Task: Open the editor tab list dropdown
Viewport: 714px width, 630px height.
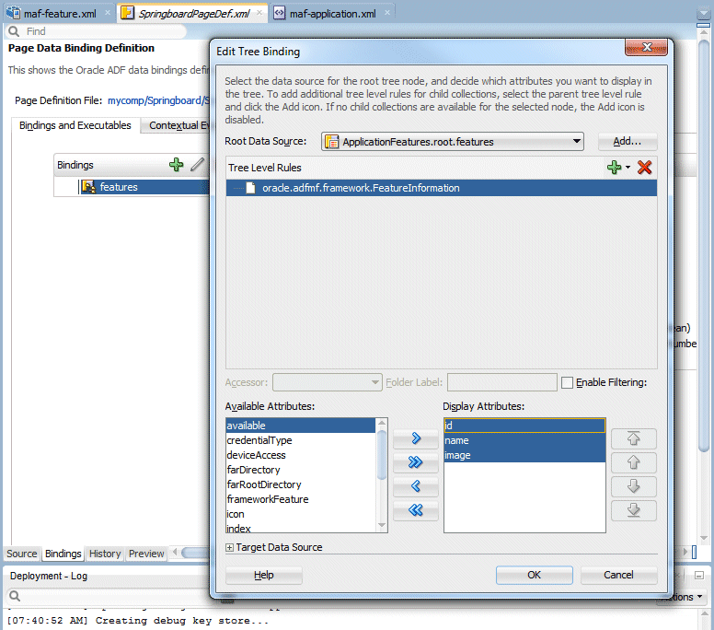Action: click(703, 14)
